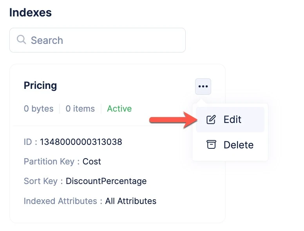This screenshot has height=231, width=304.
Task: Click the Partition Key label
Action: point(49,162)
